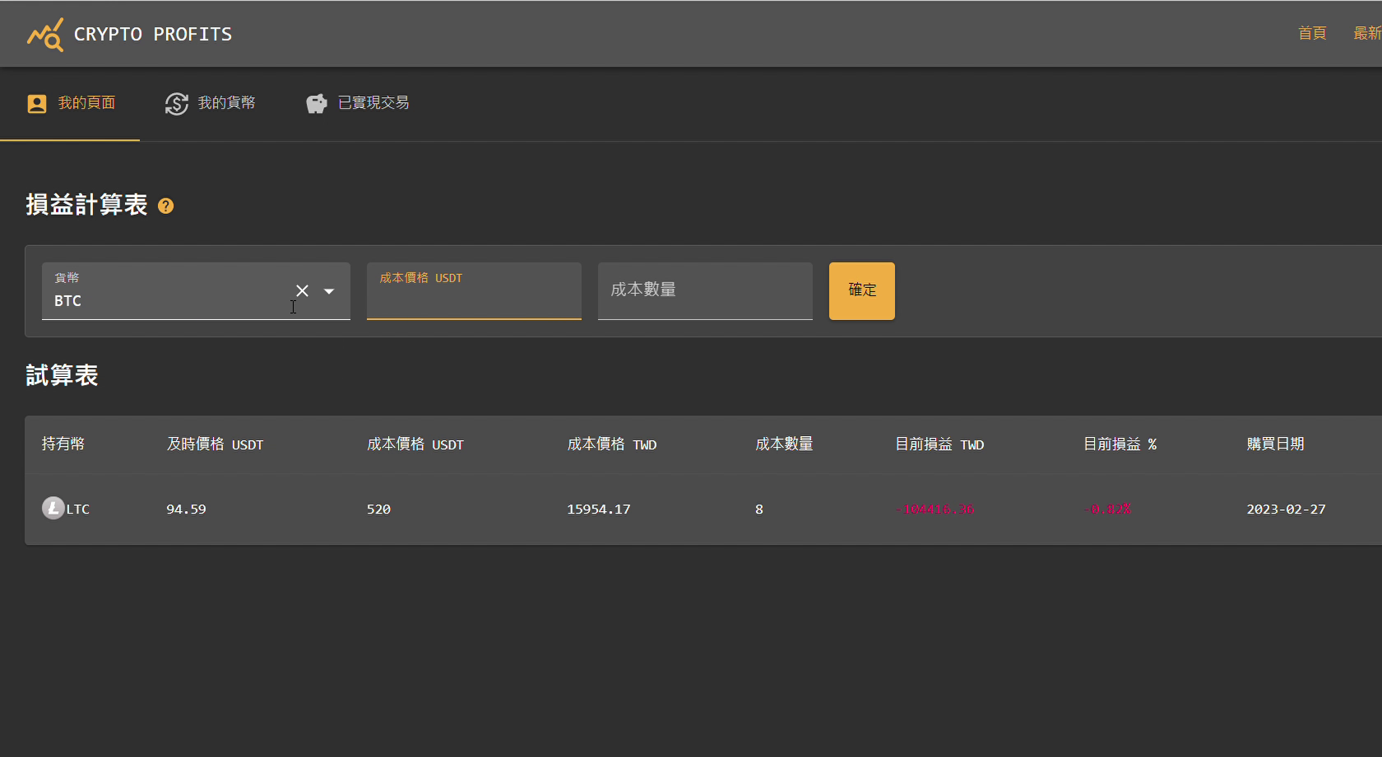Viewport: 1382px width, 757px height.
Task: Click the 成本價格 USDT column header
Action: point(415,444)
